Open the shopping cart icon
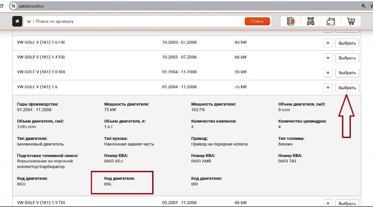373x207 pixels. [351, 21]
